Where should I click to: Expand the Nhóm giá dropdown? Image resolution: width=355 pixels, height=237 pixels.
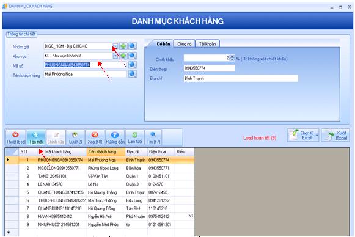click(x=115, y=46)
